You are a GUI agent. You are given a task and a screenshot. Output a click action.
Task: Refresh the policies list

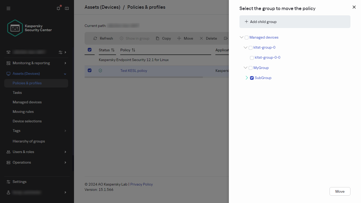coord(103,38)
